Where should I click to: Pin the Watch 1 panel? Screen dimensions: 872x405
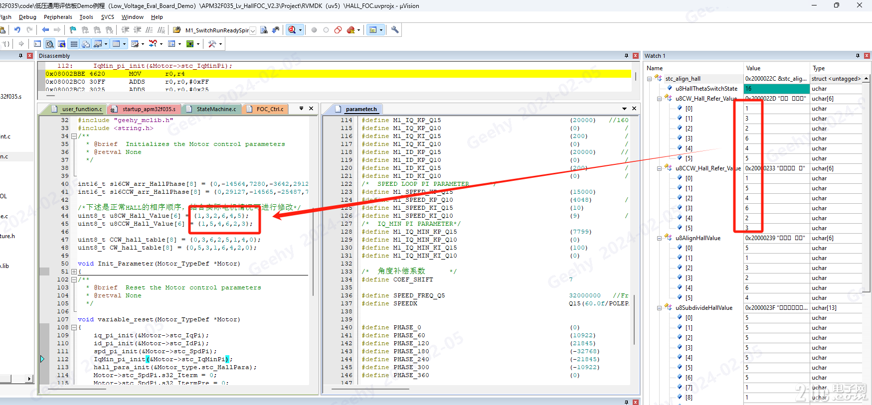(x=858, y=56)
